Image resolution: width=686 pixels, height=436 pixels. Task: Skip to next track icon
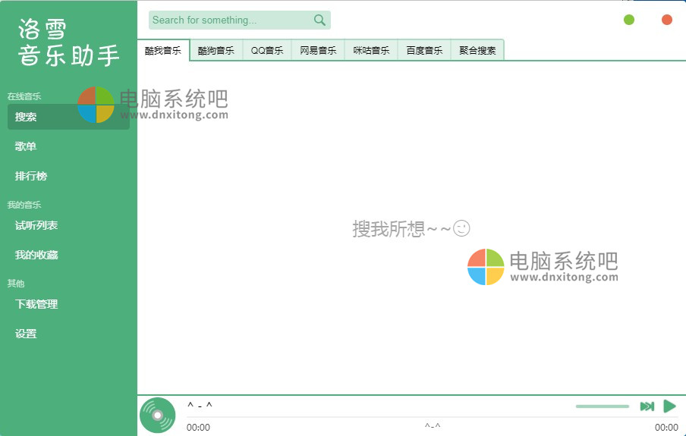click(647, 406)
